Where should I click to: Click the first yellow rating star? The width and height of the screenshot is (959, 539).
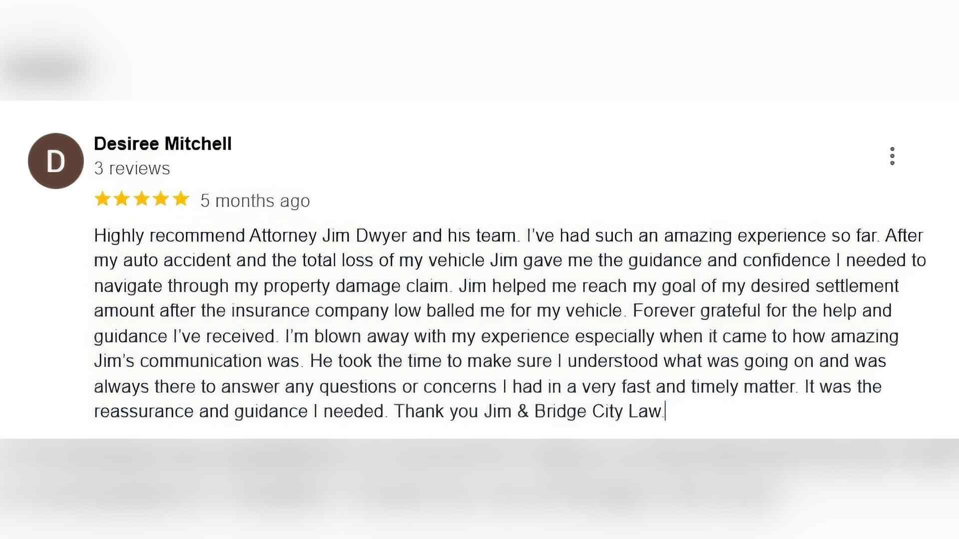pyautogui.click(x=102, y=199)
